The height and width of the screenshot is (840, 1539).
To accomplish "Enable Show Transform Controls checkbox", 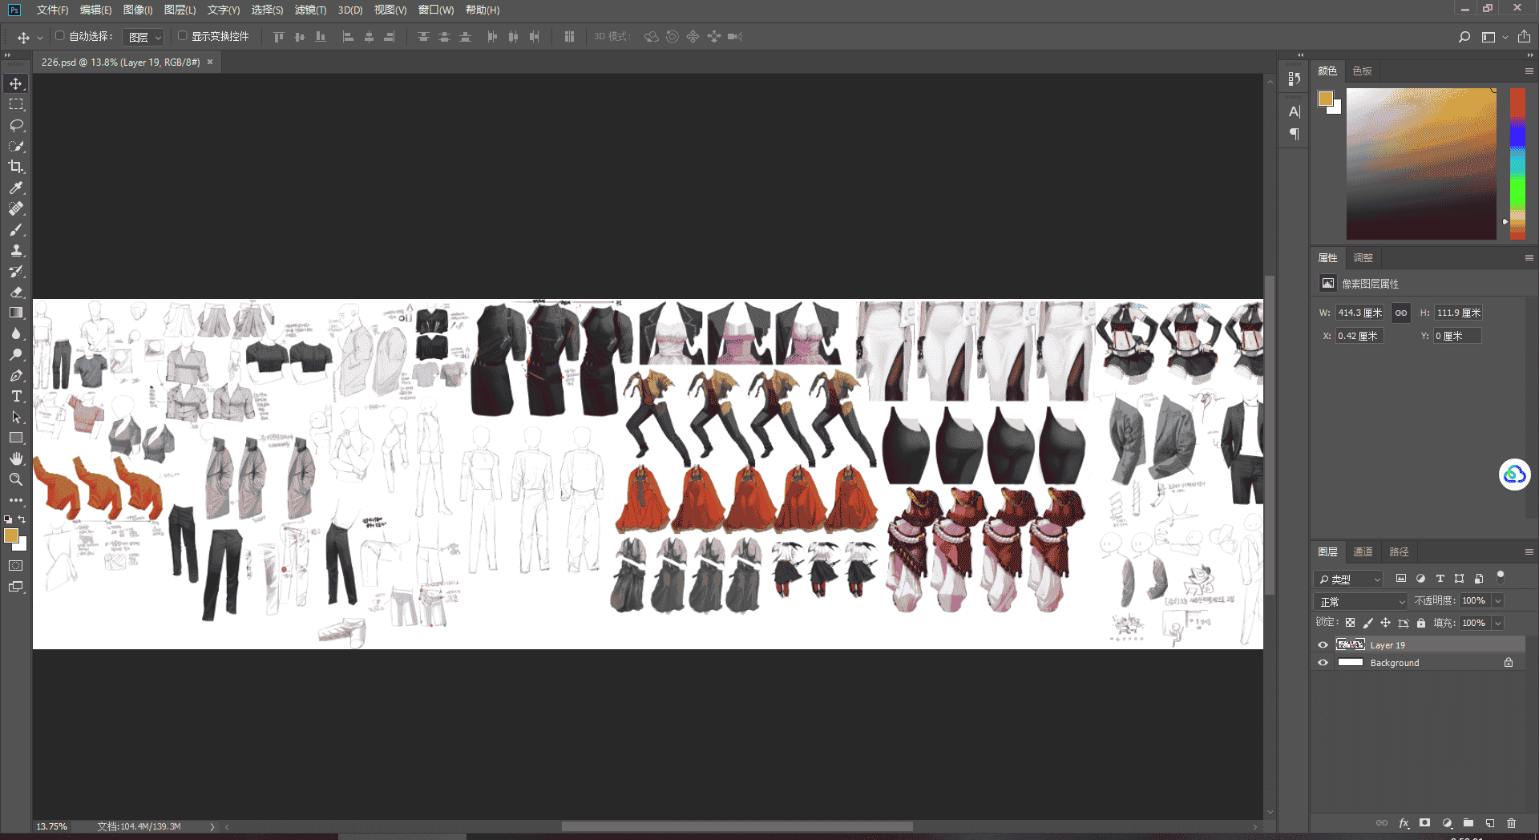I will [x=182, y=36].
